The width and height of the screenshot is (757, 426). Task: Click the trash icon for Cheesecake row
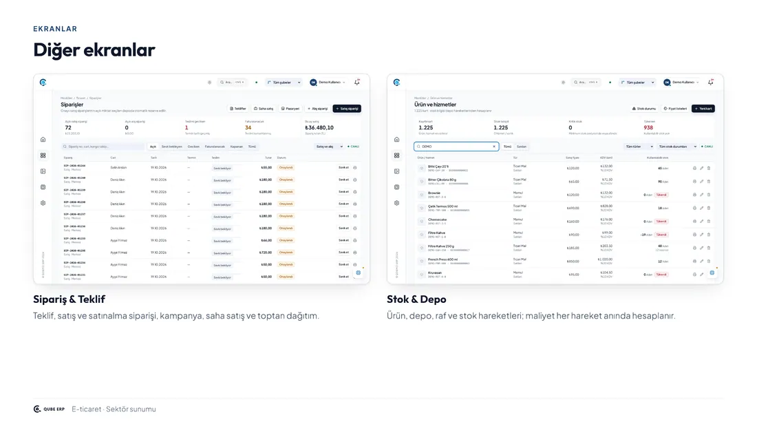coord(709,221)
